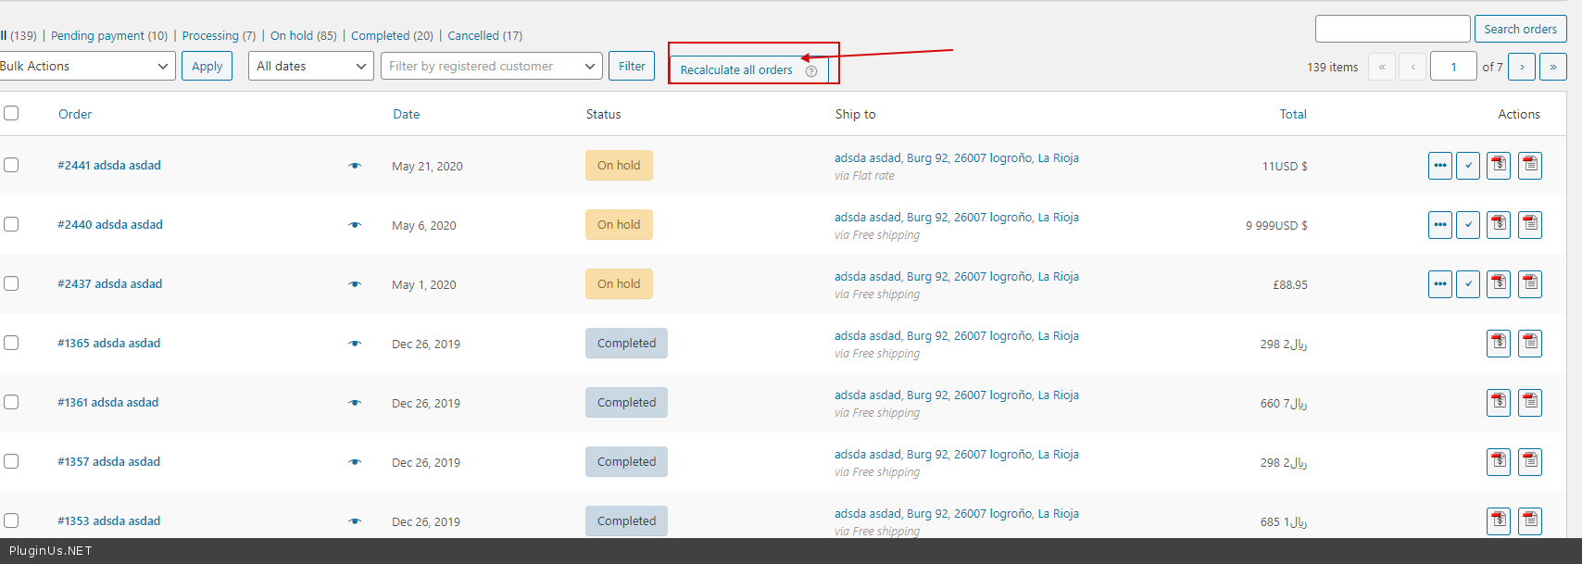Select checkbox for order #2441
The width and height of the screenshot is (1582, 564).
point(11,165)
